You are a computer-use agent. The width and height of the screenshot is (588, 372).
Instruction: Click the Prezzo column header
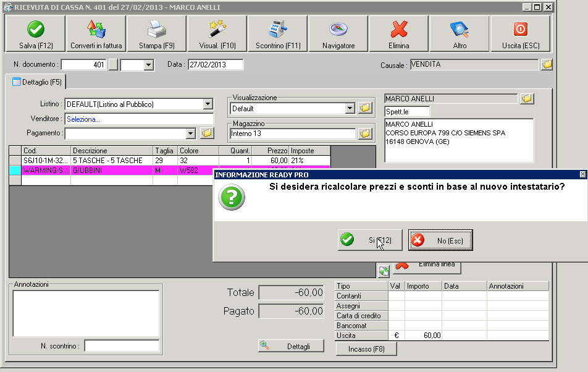pos(271,151)
